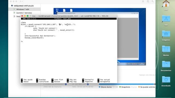The height and width of the screenshot is (98, 175).
Task: Click the mssql_connect line in nano
Action: (48, 24)
